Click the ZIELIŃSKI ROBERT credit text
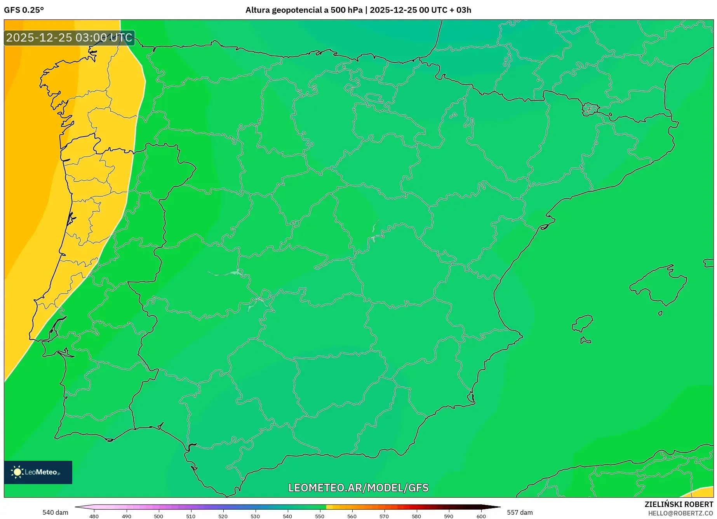The width and height of the screenshot is (717, 519). (679, 504)
